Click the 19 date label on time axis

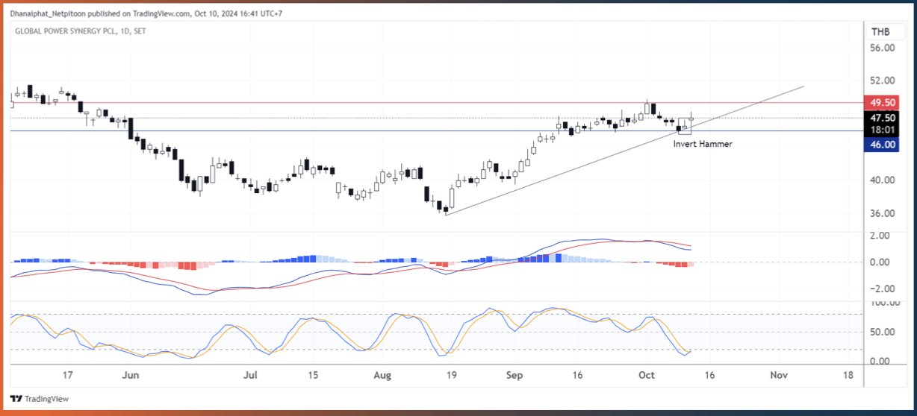coord(451,375)
